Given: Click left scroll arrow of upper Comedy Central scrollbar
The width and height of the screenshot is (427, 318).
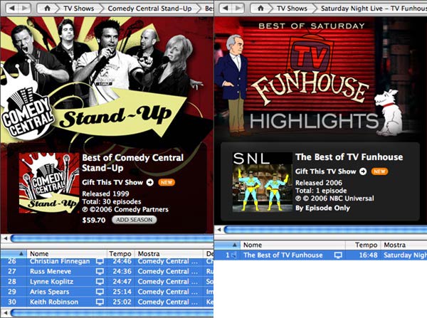Looking at the screenshot, I should (6, 238).
